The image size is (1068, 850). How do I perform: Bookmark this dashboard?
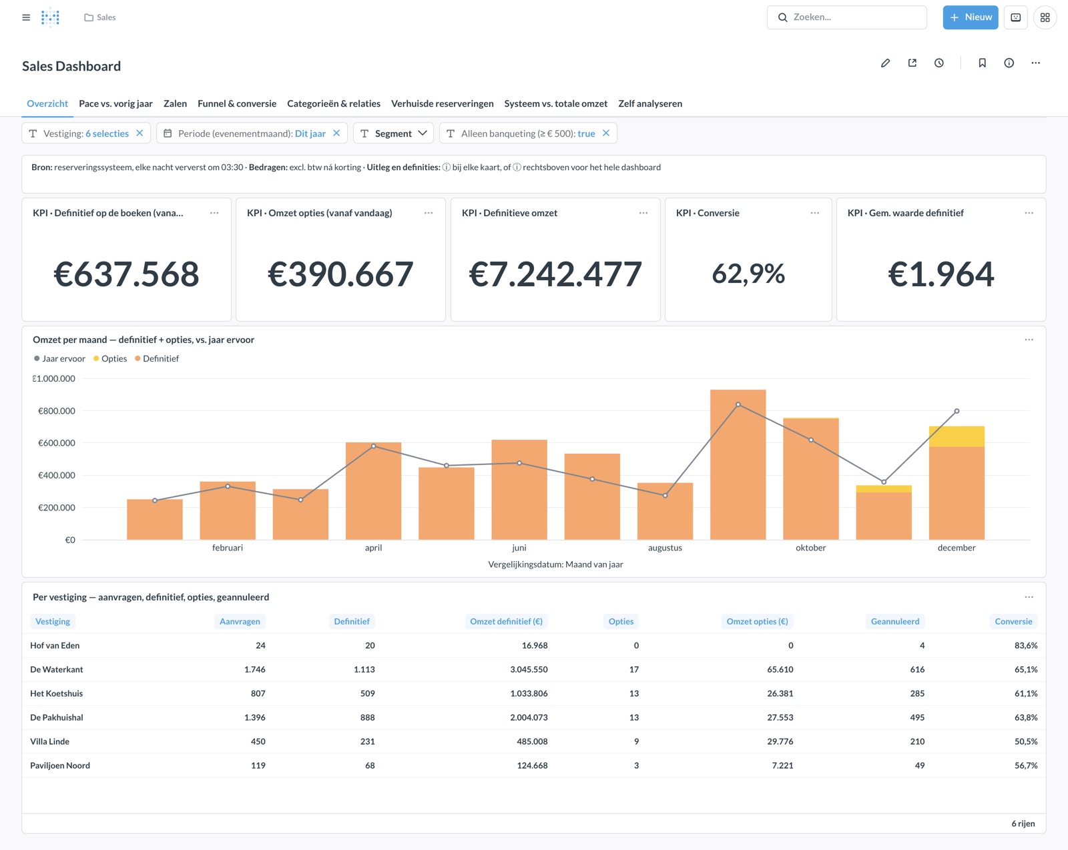(x=982, y=63)
